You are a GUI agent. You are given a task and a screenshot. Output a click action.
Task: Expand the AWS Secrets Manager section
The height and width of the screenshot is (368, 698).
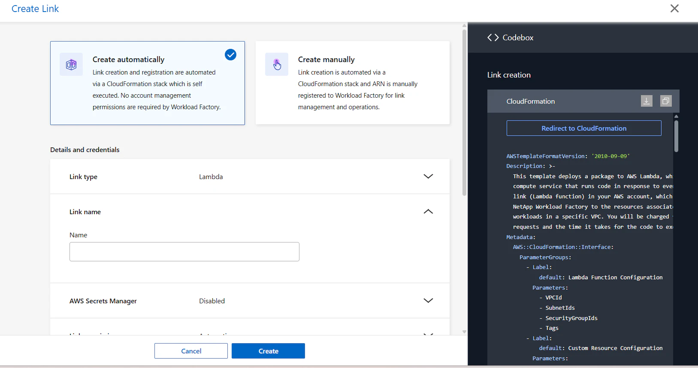(x=428, y=301)
